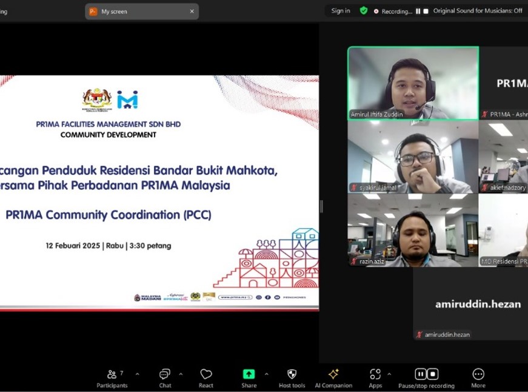The height and width of the screenshot is (392, 528).
Task: Open AI Companion
Action: (333, 379)
